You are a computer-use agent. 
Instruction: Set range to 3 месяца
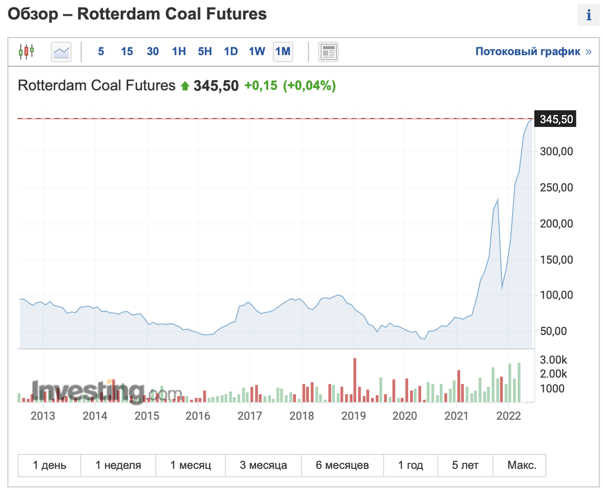(263, 465)
